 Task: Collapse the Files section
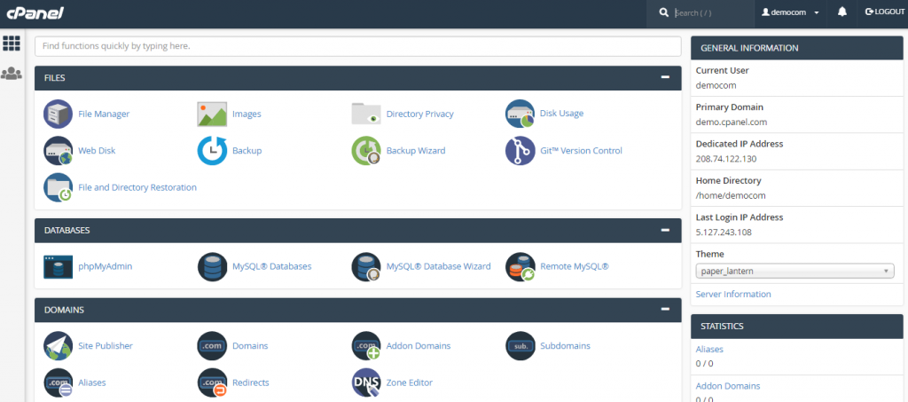665,77
